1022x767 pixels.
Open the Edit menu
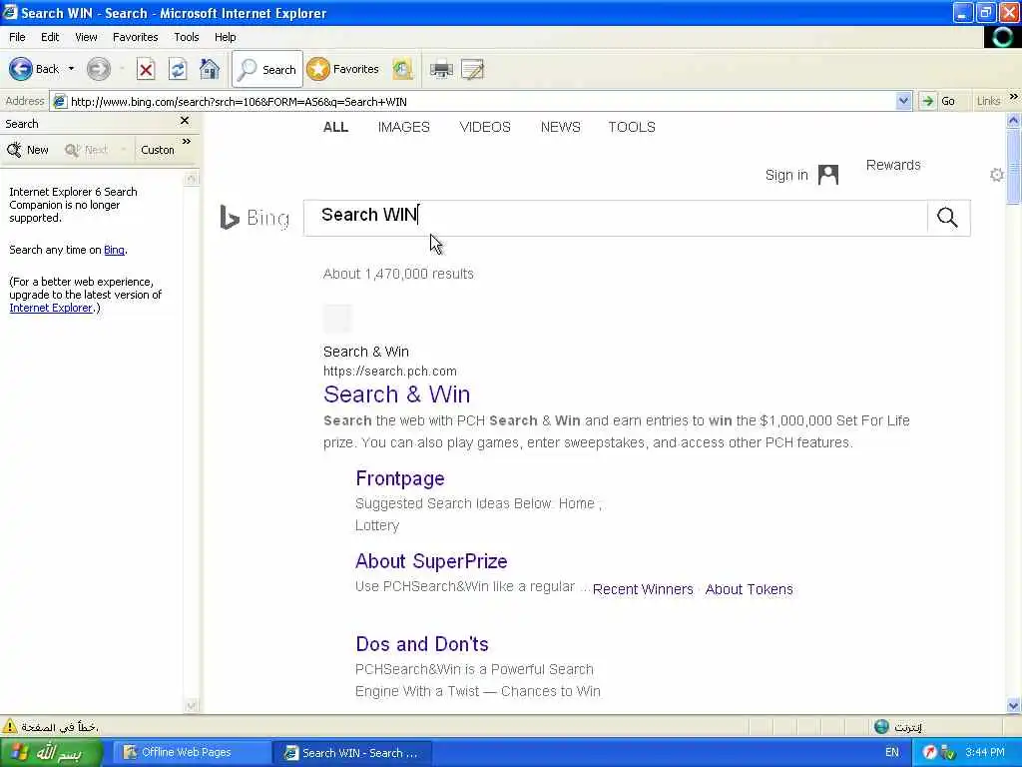click(50, 37)
